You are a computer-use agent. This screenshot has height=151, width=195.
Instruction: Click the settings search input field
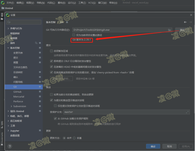pyautogui.click(x=24, y=22)
